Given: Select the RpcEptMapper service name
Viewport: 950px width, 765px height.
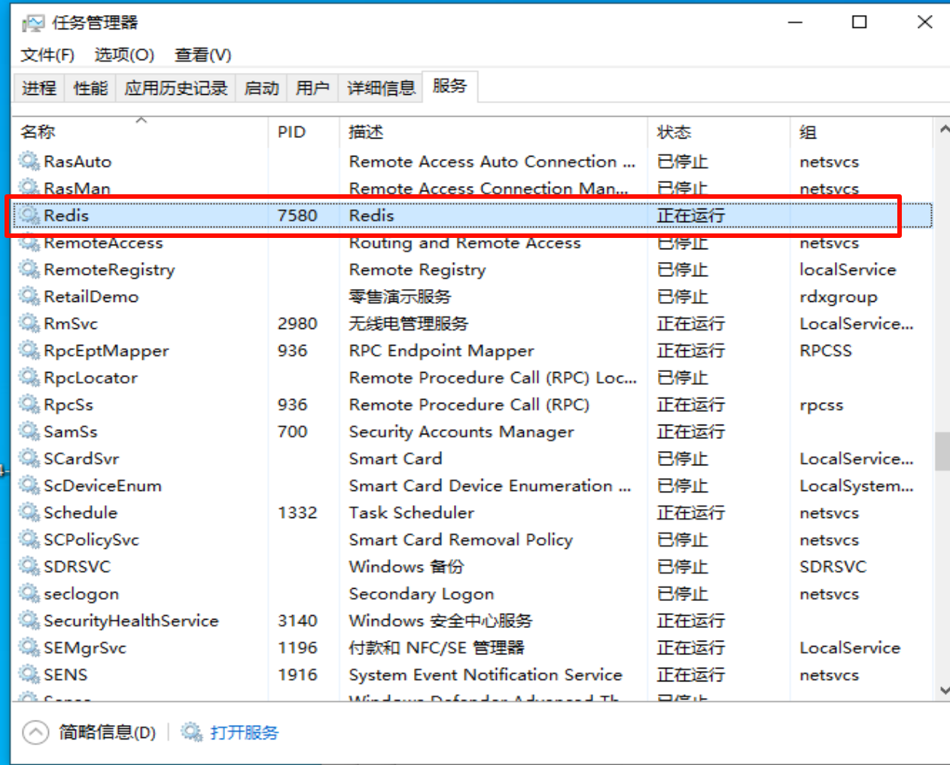Looking at the screenshot, I should tap(106, 352).
